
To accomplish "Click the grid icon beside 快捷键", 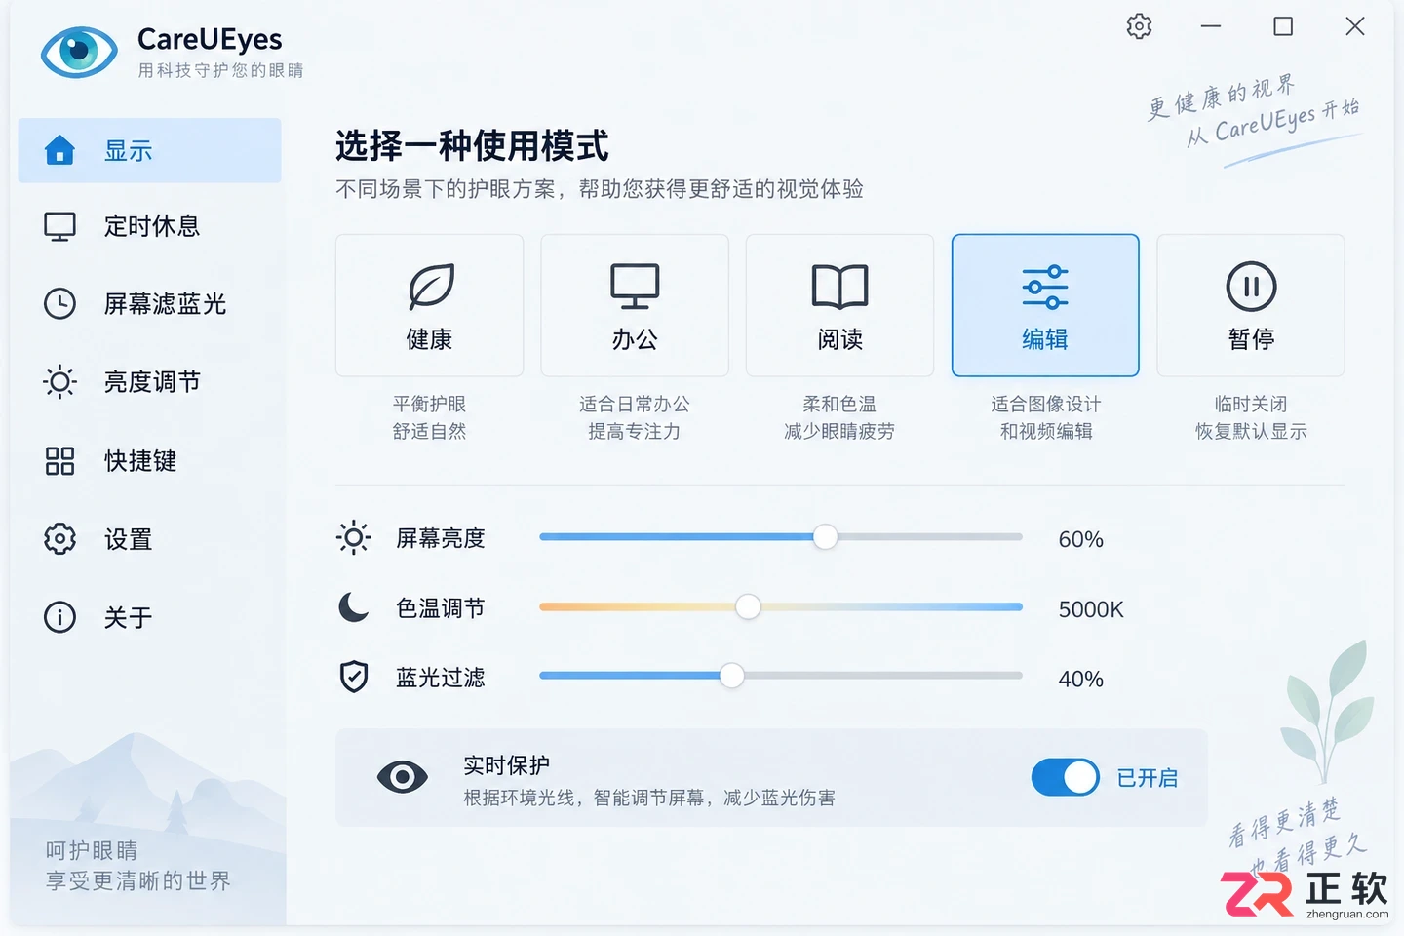I will click(x=59, y=460).
